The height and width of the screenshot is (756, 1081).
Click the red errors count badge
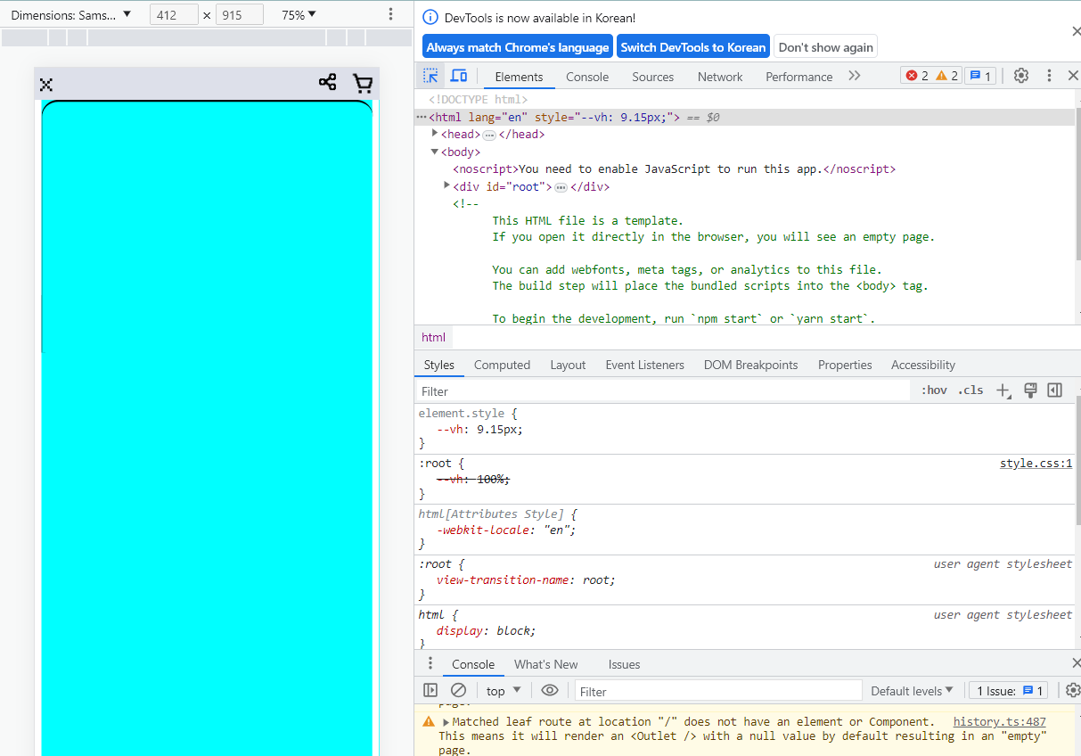917,76
